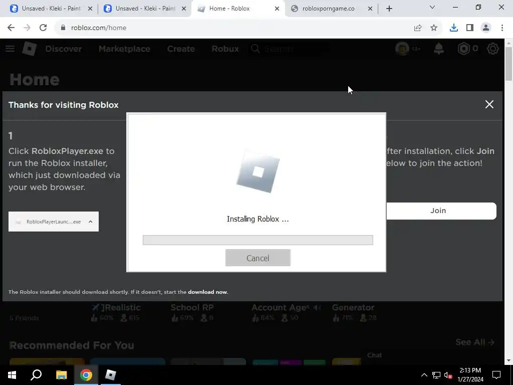
Task: Click the Installing Roblox progress bar
Action: 258,240
